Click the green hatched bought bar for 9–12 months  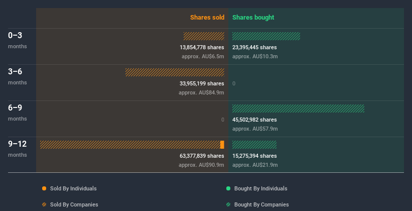(254, 145)
